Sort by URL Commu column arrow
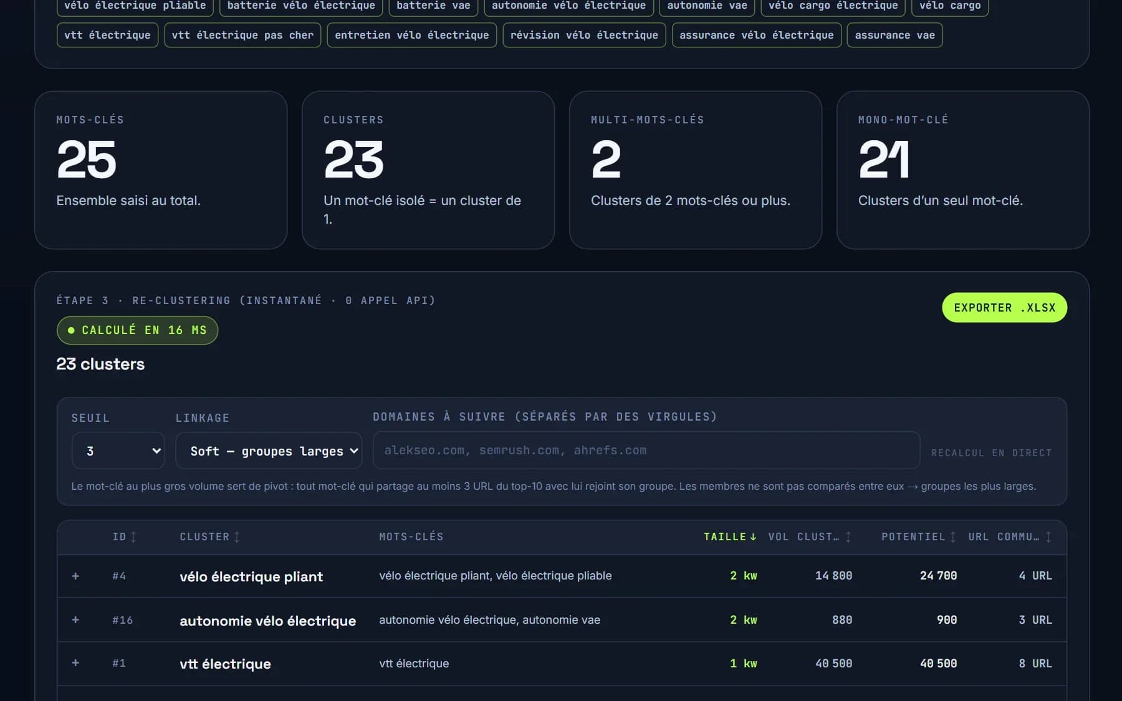Screen dimensions: 1122x701 [x=1048, y=536]
